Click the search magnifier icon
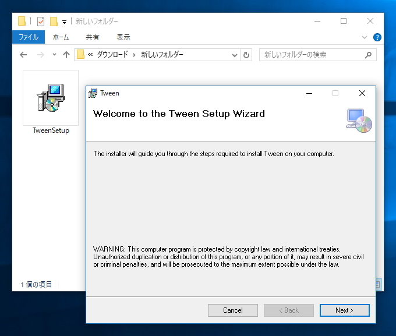Screen dimensions: 396x336 point(368,55)
